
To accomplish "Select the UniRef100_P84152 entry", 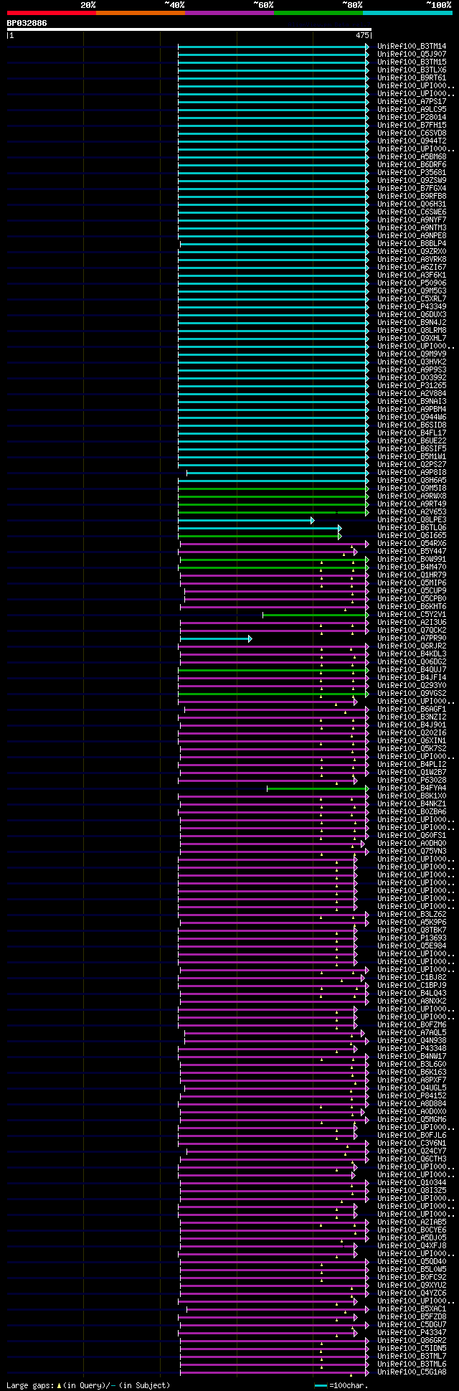I will [x=412, y=1095].
